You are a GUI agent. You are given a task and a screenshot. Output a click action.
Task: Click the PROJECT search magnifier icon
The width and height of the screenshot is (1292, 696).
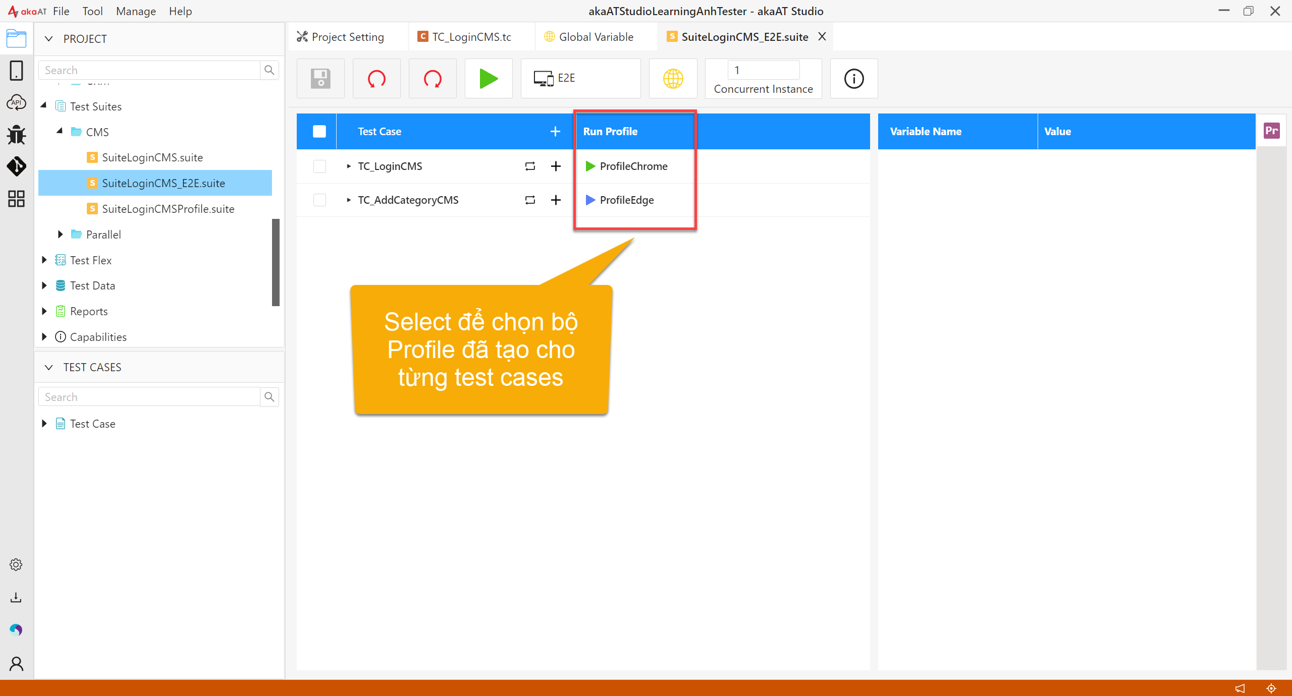(270, 70)
